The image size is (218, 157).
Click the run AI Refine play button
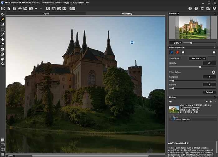coord(214,72)
